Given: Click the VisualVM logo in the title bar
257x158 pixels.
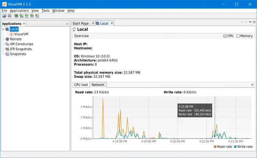Looking at the screenshot, I should (x=5, y=4).
